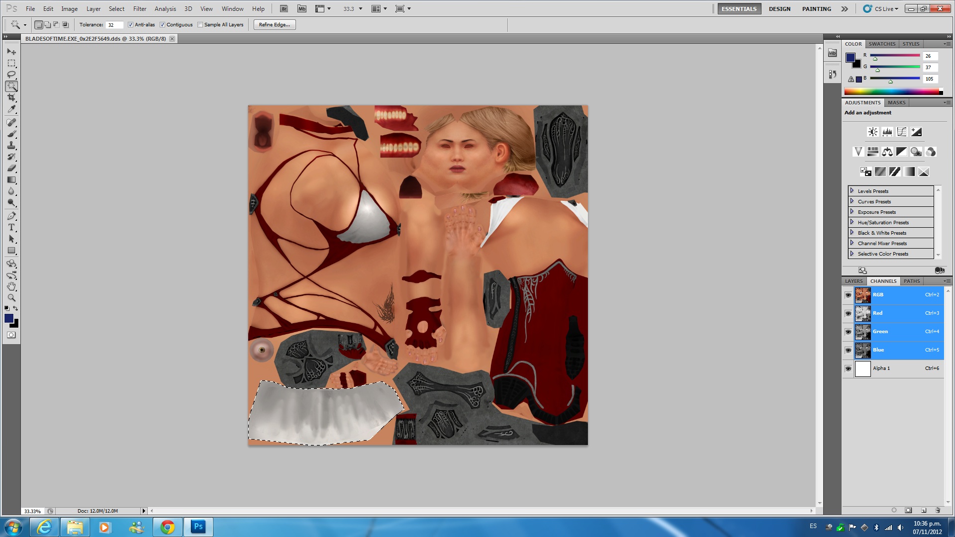The height and width of the screenshot is (537, 955).
Task: Click the Levels adjustment icon
Action: [887, 132]
